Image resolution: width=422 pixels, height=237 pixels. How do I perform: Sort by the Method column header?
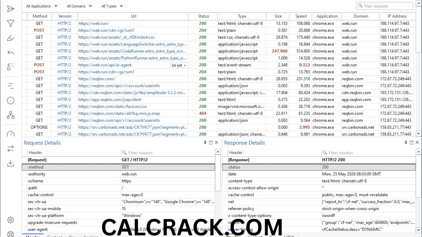(x=40, y=16)
